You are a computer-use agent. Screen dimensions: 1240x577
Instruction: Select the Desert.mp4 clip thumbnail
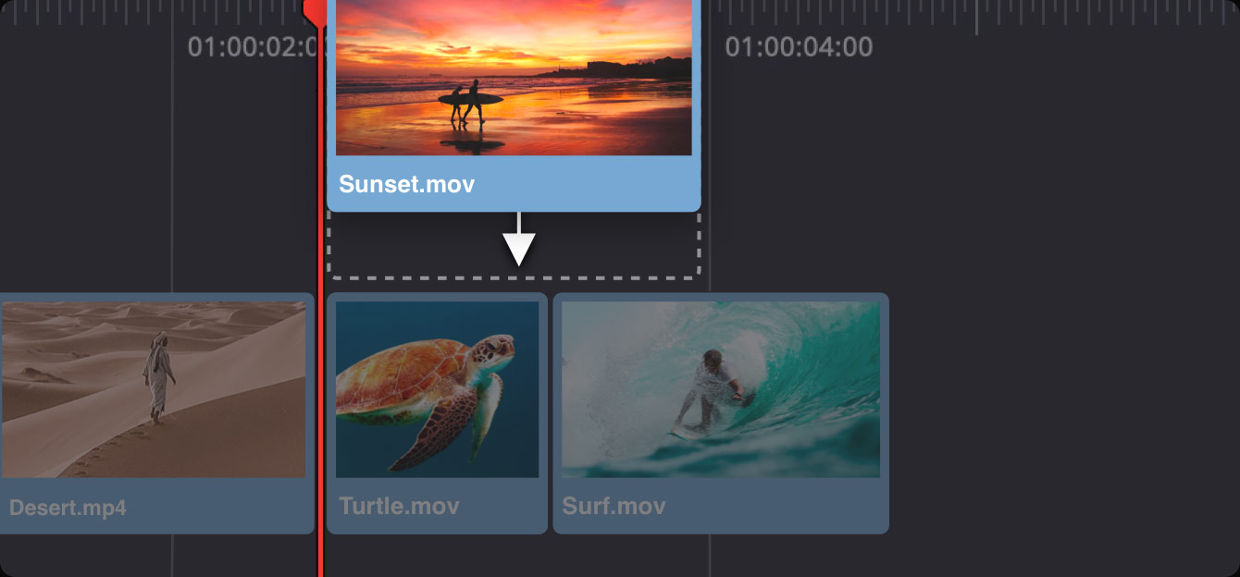click(153, 388)
